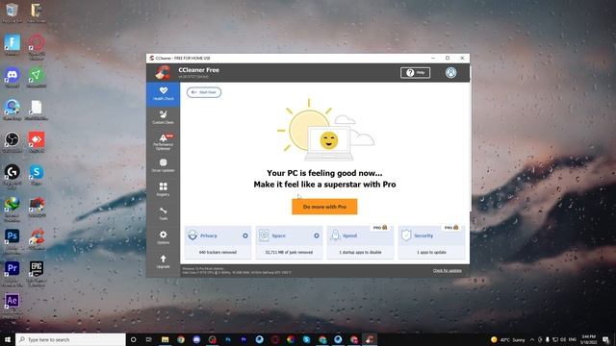
Task: Open Skype from the taskbar
Action: tap(307, 339)
